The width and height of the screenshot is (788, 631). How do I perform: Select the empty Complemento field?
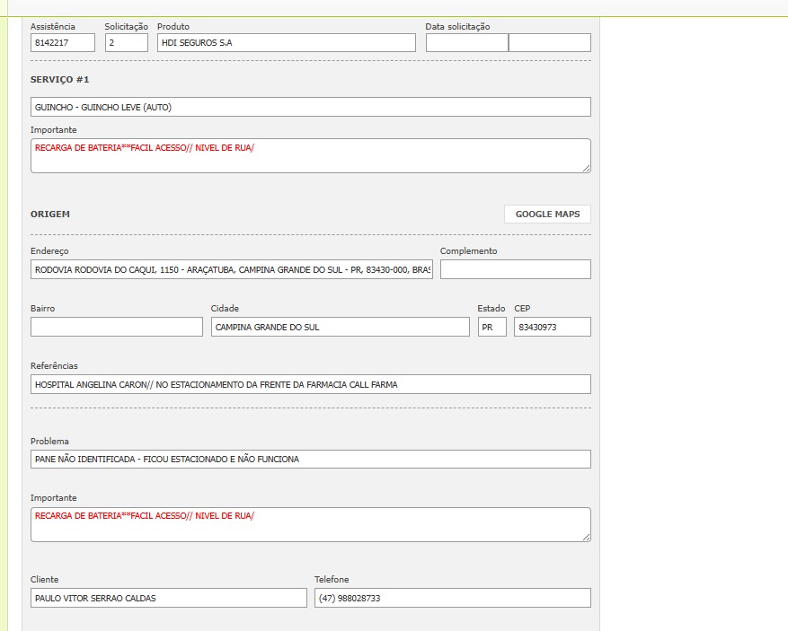(515, 269)
